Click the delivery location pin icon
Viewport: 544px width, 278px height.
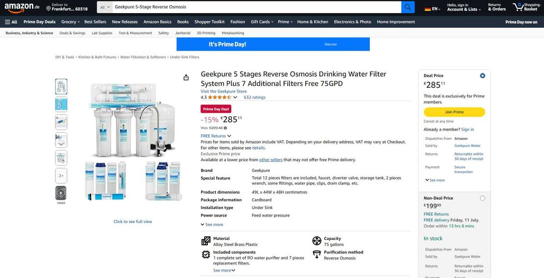pos(49,7)
